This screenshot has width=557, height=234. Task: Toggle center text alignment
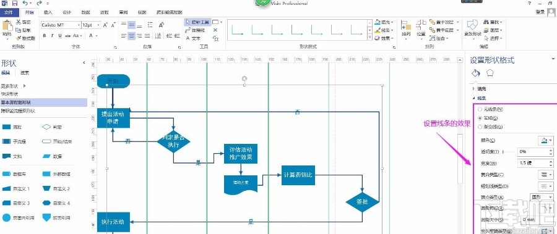tap(131, 35)
